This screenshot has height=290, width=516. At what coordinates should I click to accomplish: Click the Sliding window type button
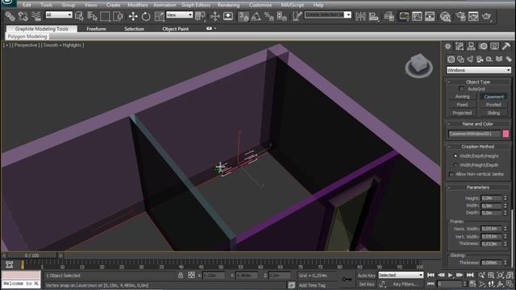[493, 113]
